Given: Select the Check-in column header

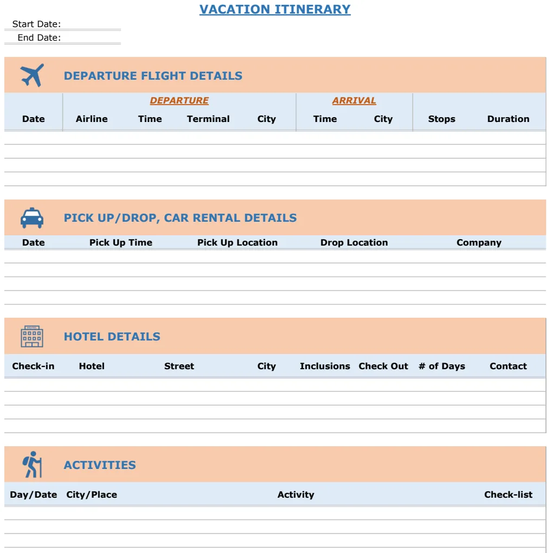Looking at the screenshot, I should pos(33,366).
